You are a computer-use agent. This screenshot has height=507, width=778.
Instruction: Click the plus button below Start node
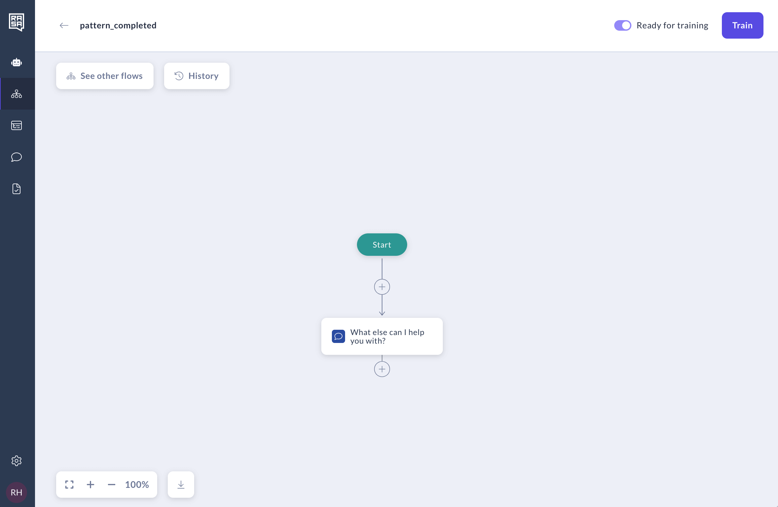click(x=382, y=287)
